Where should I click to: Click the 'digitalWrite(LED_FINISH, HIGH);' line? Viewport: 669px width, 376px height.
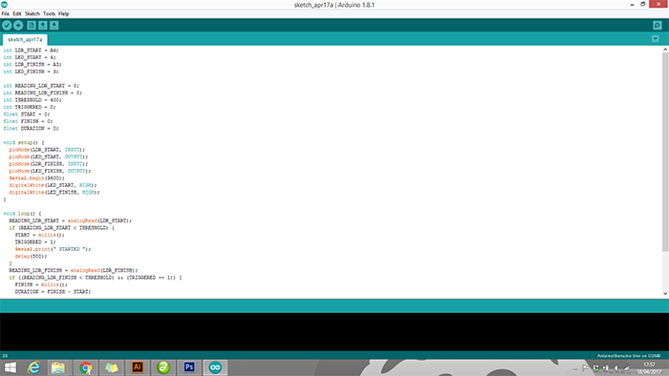click(54, 193)
